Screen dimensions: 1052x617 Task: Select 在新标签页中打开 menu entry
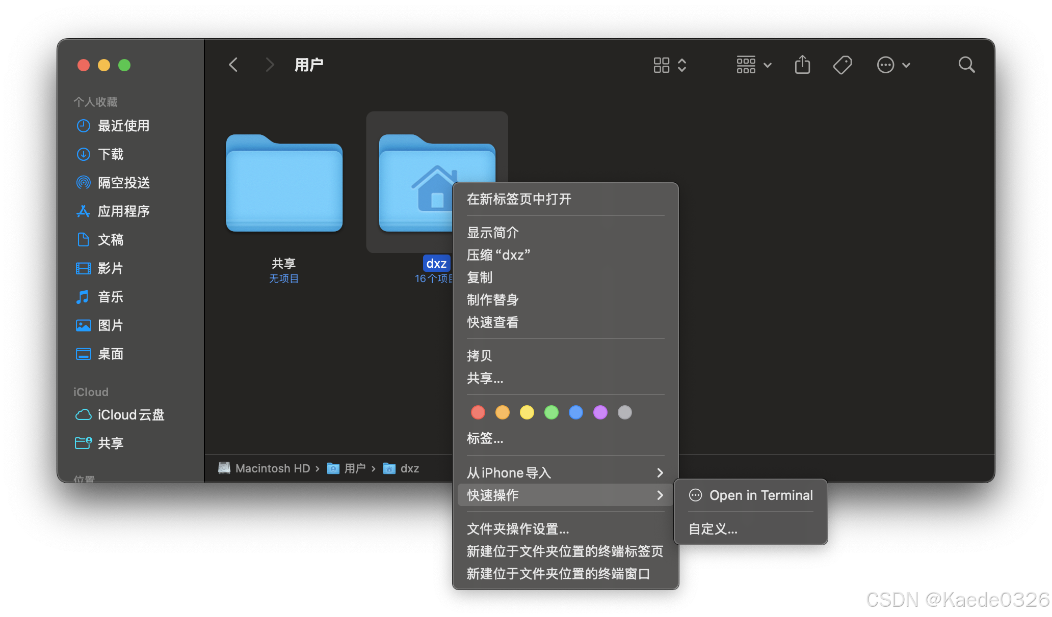pyautogui.click(x=519, y=199)
